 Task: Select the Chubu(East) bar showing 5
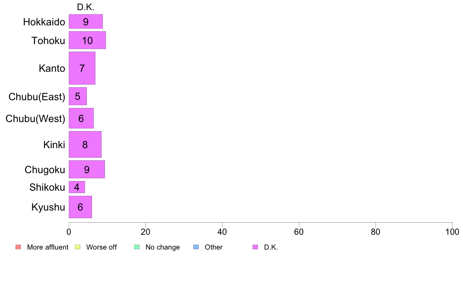coord(78,96)
